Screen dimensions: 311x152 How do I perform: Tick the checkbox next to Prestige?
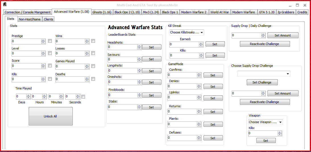(50, 41)
